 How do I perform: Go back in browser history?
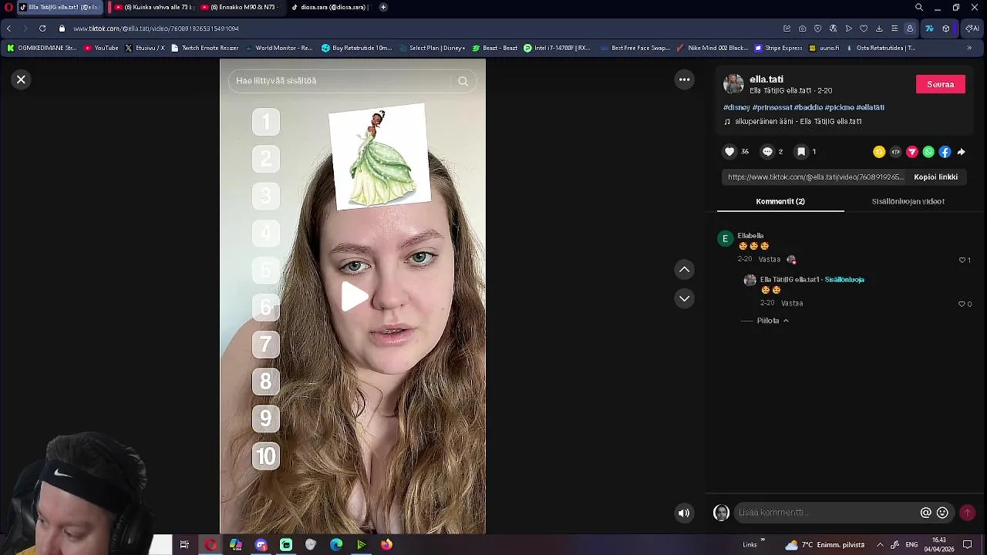[x=8, y=29]
